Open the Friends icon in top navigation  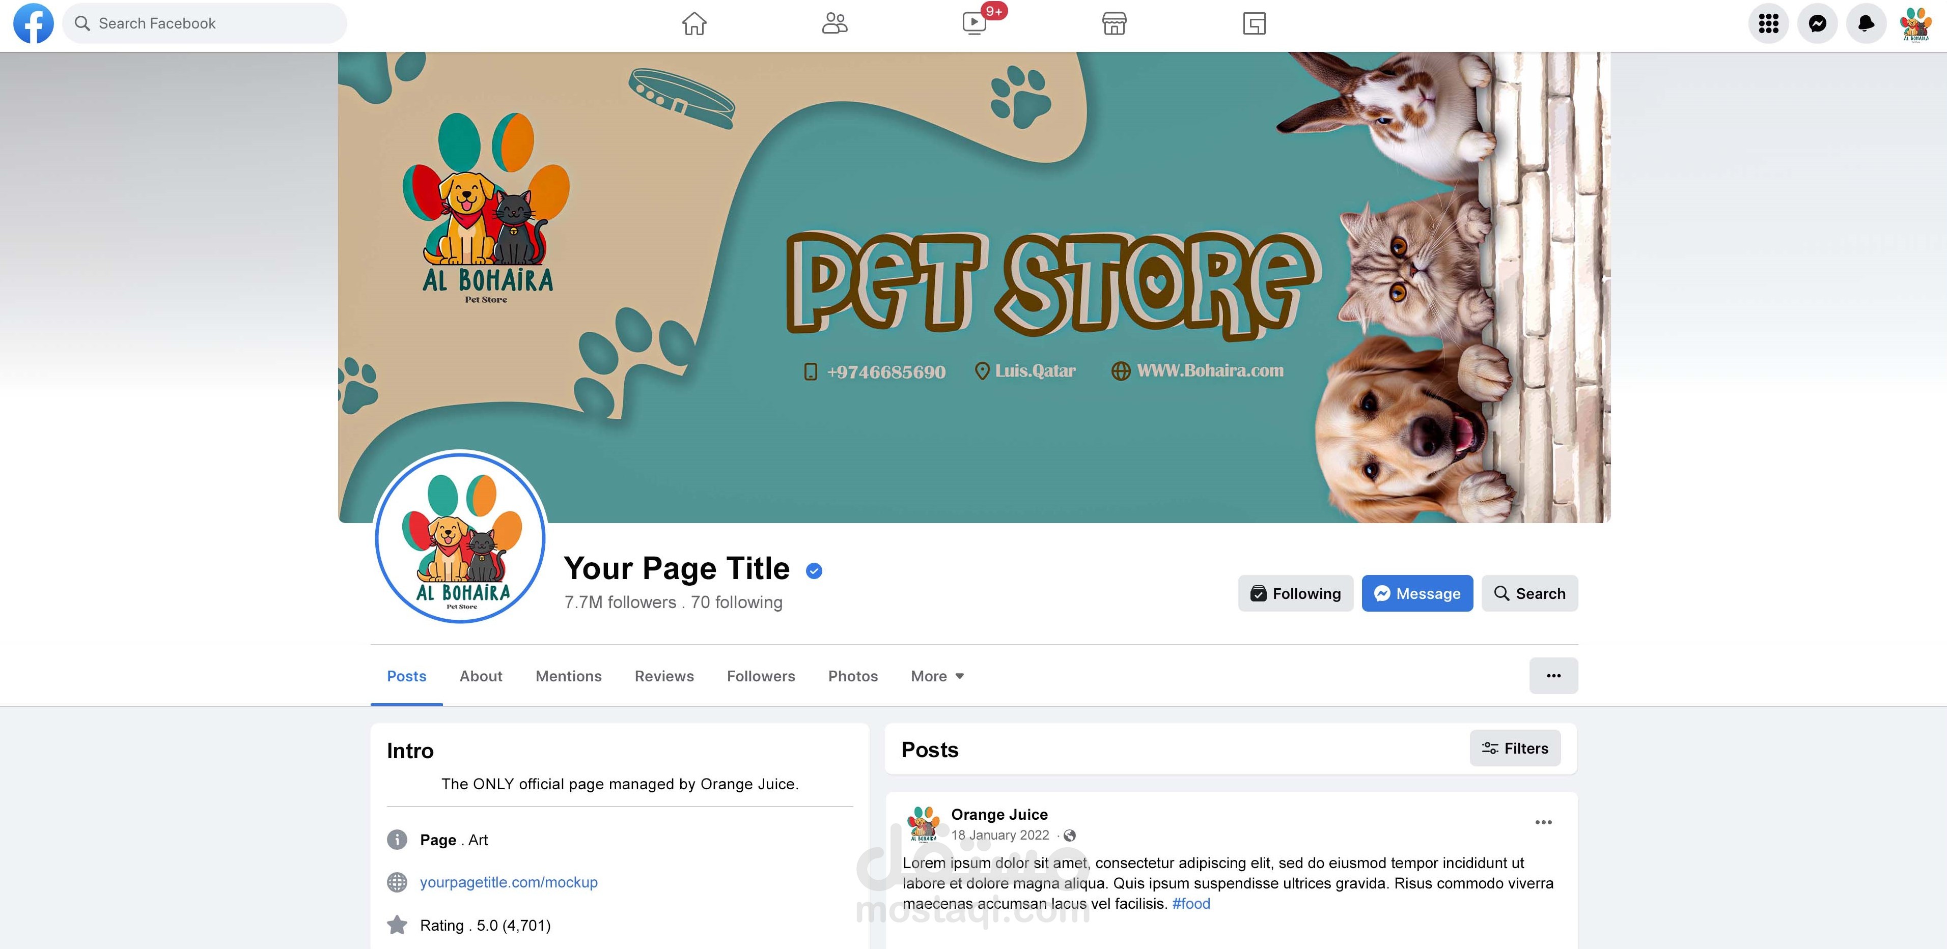pos(835,23)
